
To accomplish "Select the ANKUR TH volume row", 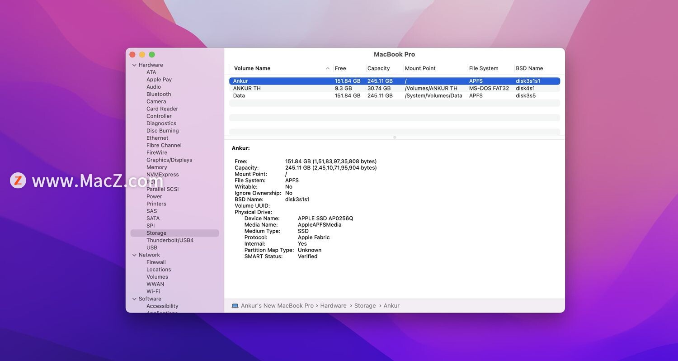I will 395,88.
